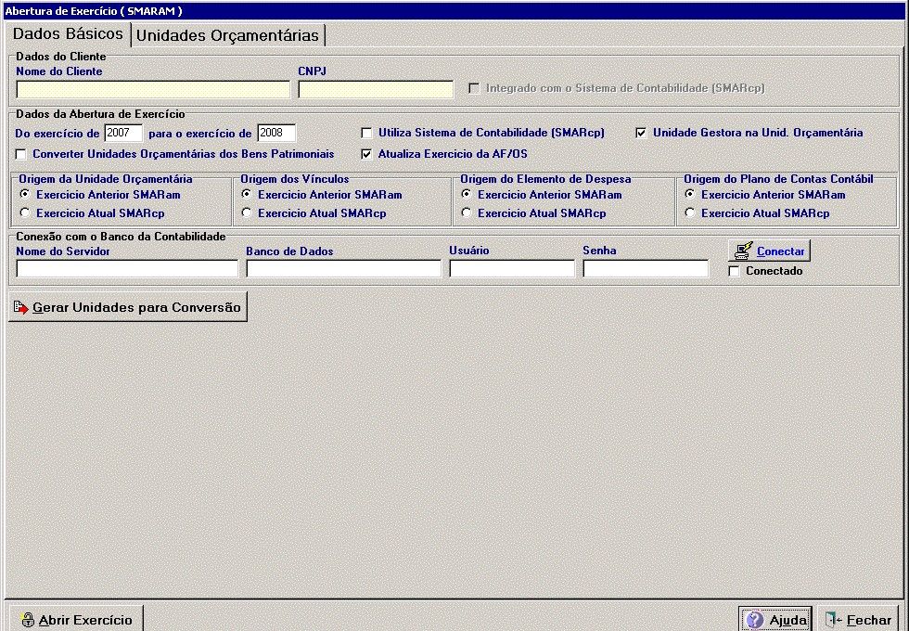Click the 2008 exercício field

(x=276, y=133)
